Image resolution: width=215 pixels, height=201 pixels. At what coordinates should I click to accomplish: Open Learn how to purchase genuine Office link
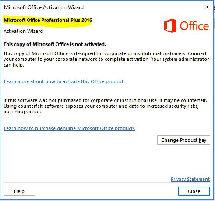(x=69, y=128)
